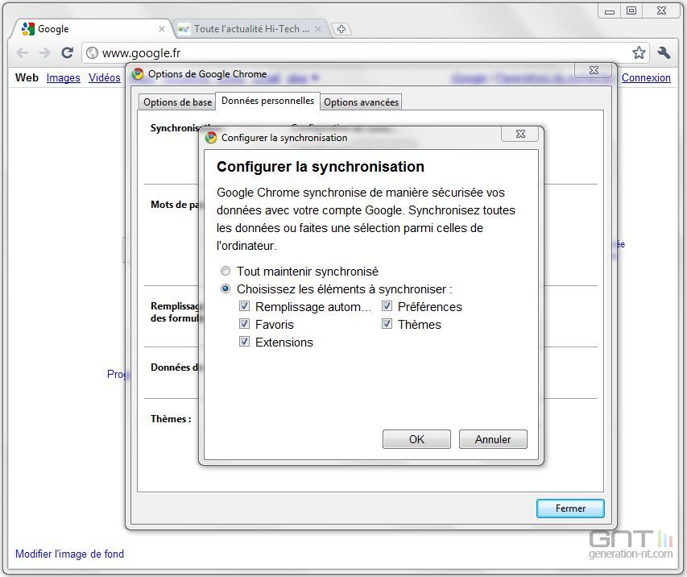
Task: Click Modifier l'image de fond link
Action: pyautogui.click(x=69, y=554)
